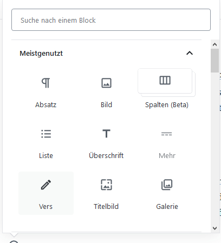Screen dimensions: 221x243
Task: Click the Absatz label text
Action: (x=46, y=105)
